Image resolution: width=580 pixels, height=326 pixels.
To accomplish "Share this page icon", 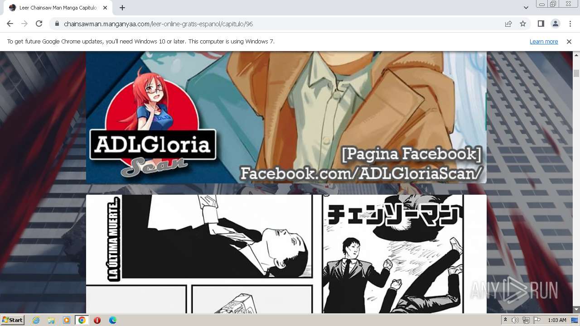I will point(508,24).
